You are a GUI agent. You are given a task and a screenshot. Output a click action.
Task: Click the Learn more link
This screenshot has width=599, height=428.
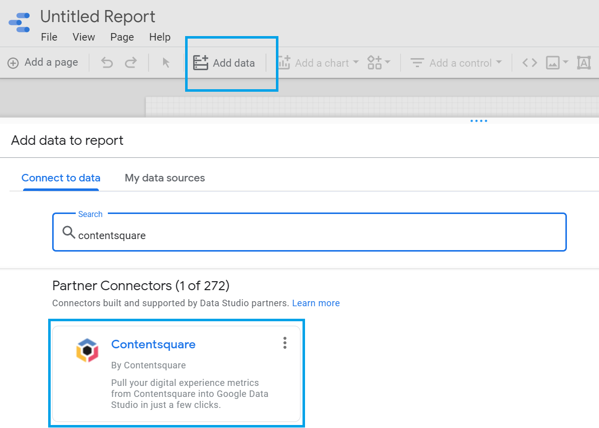316,303
